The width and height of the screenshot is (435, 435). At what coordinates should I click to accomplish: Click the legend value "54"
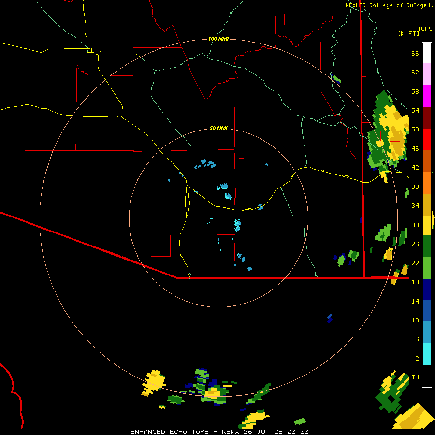click(415, 110)
